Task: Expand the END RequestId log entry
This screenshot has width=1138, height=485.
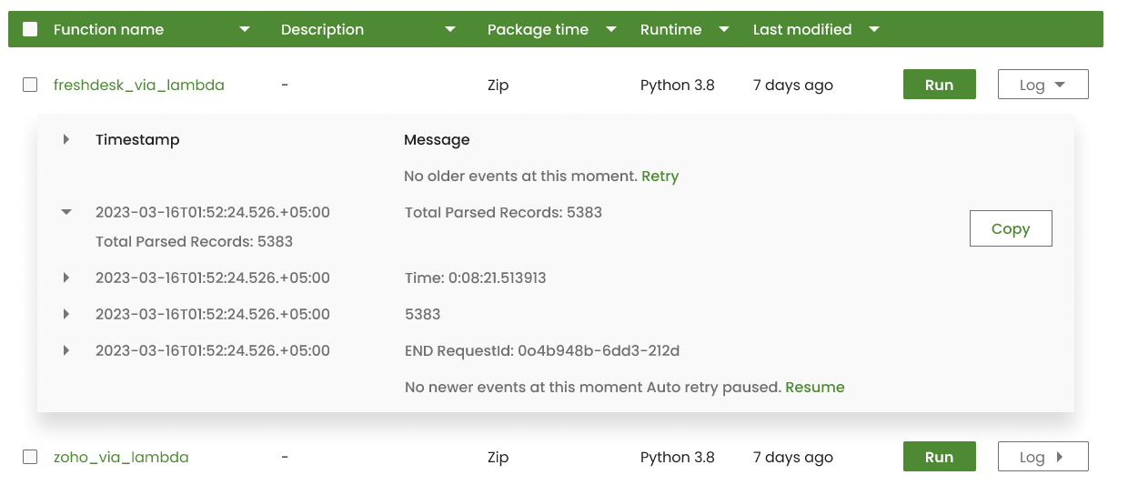Action: tap(66, 350)
